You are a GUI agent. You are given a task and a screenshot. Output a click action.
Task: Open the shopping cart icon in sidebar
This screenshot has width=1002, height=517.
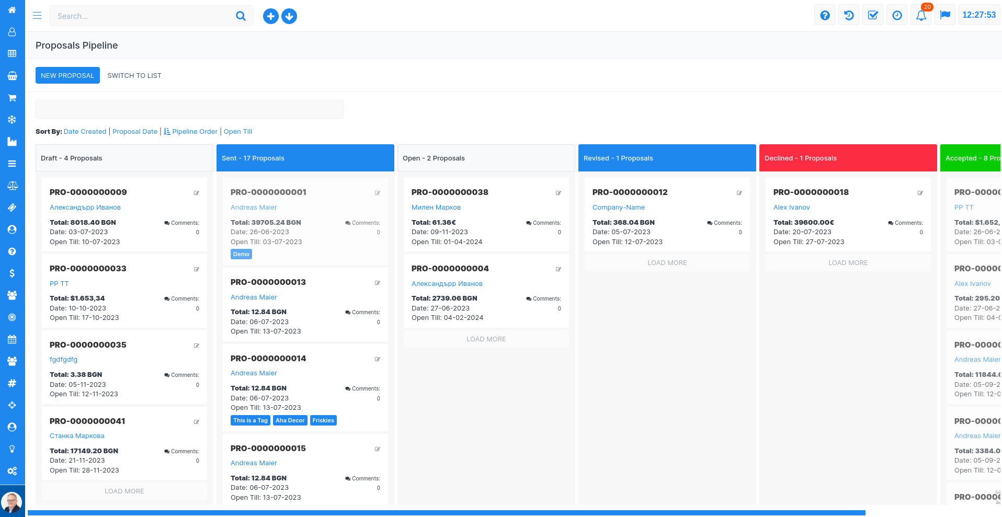point(12,98)
